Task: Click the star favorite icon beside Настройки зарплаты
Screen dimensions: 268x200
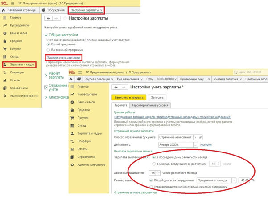Action: tap(65, 18)
